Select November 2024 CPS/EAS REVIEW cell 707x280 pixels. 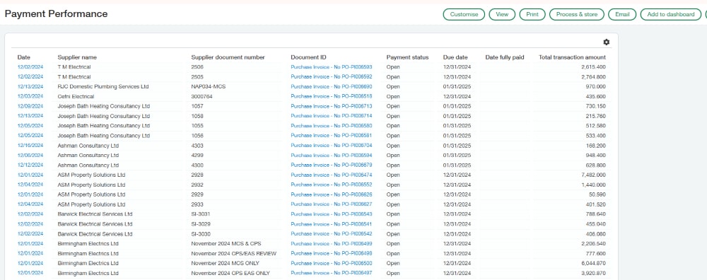click(233, 253)
